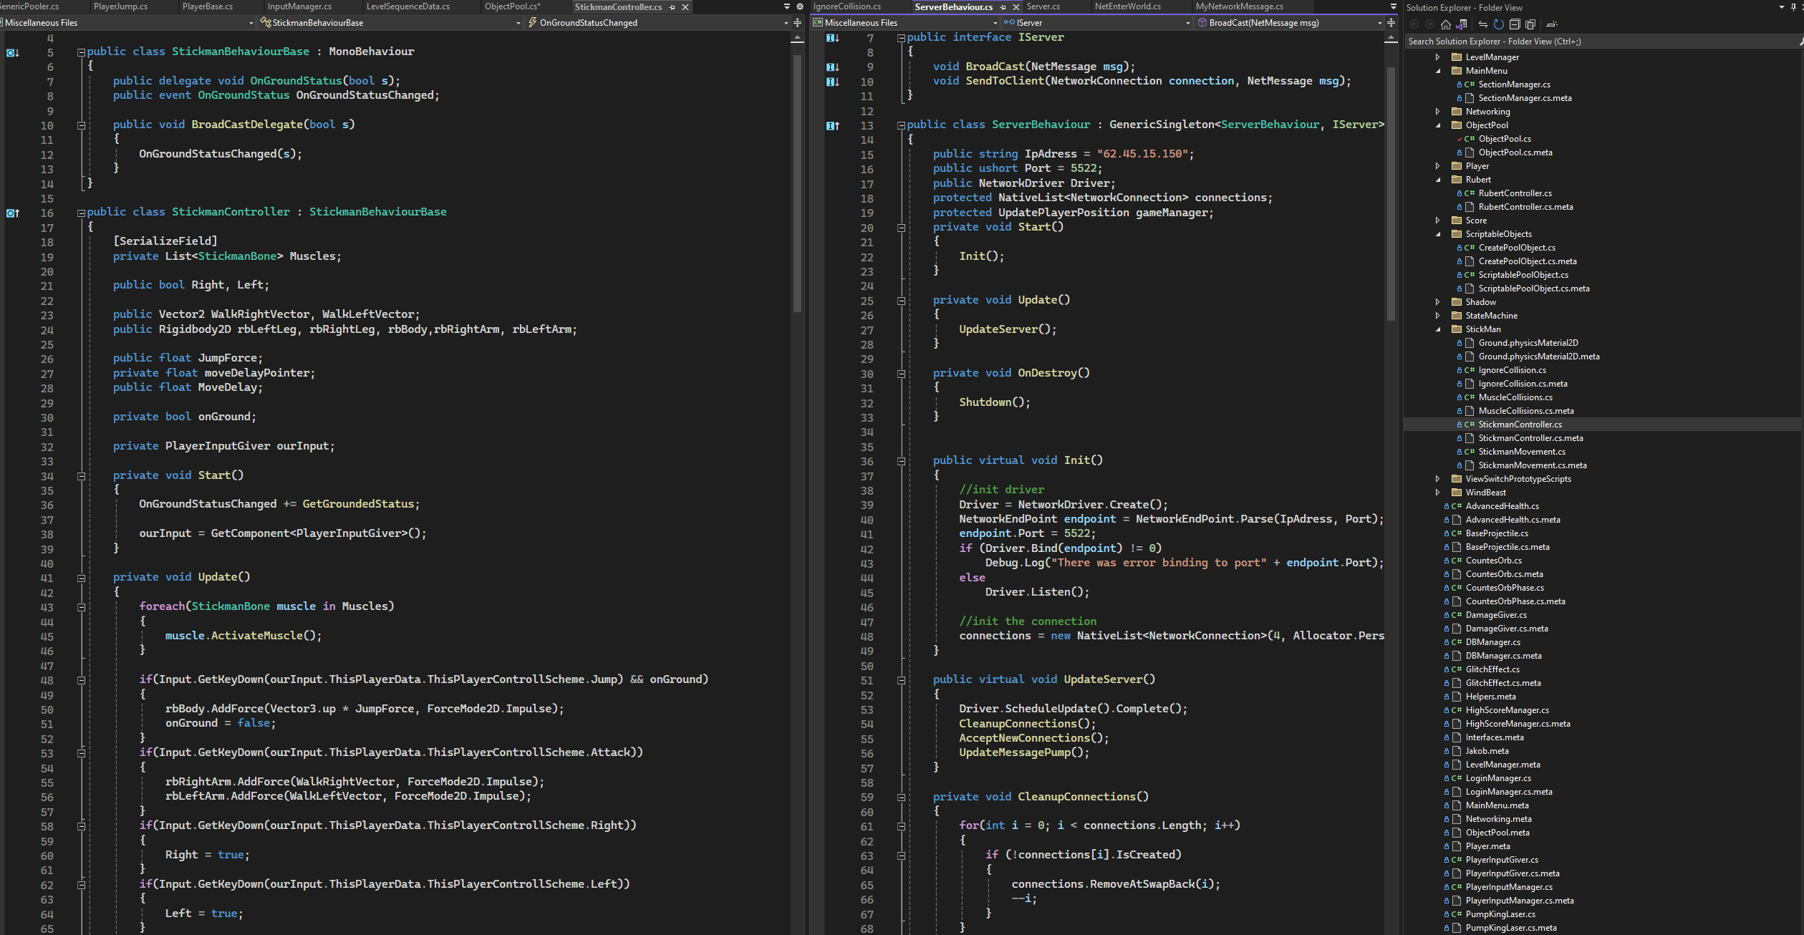
Task: Switch to the Server.cs tab
Action: [x=1043, y=6]
